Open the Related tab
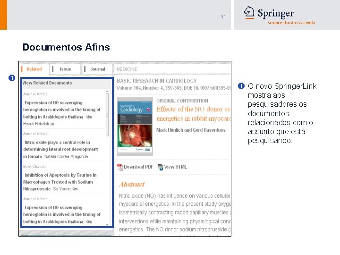The height and width of the screenshot is (255, 340). [x=34, y=69]
